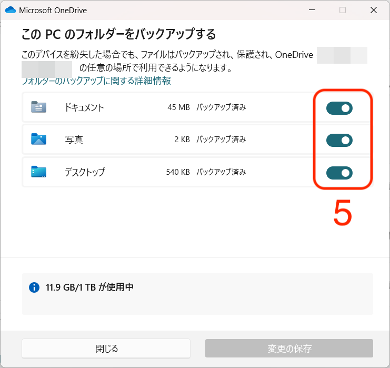Select the 写真 folder name text
Image resolution: width=390 pixels, height=368 pixels.
(74, 140)
